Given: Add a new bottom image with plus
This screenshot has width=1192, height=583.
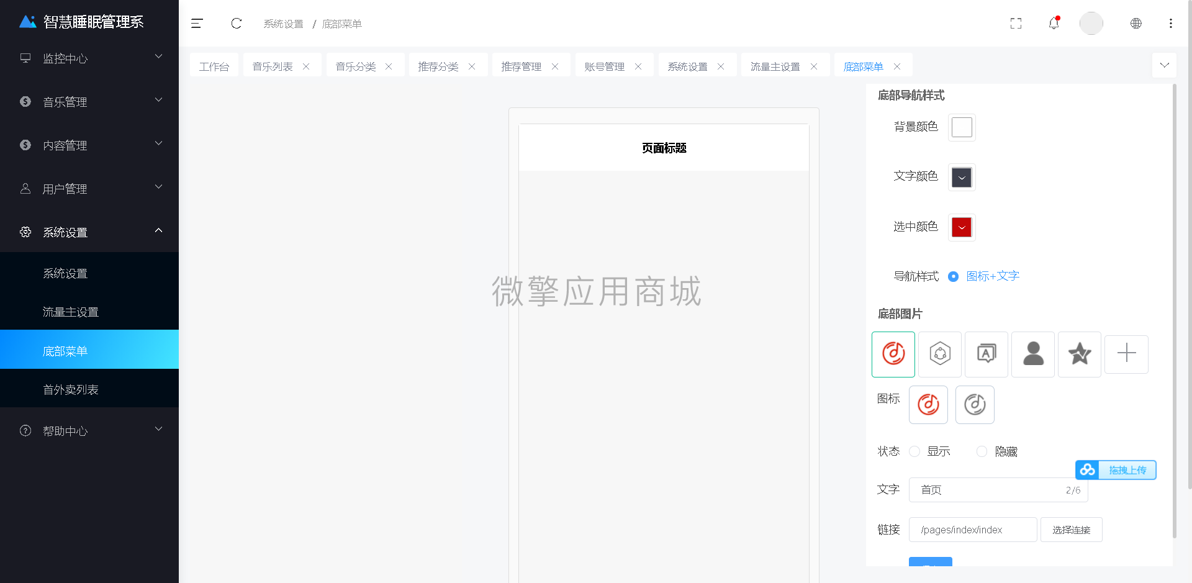Looking at the screenshot, I should [x=1127, y=354].
